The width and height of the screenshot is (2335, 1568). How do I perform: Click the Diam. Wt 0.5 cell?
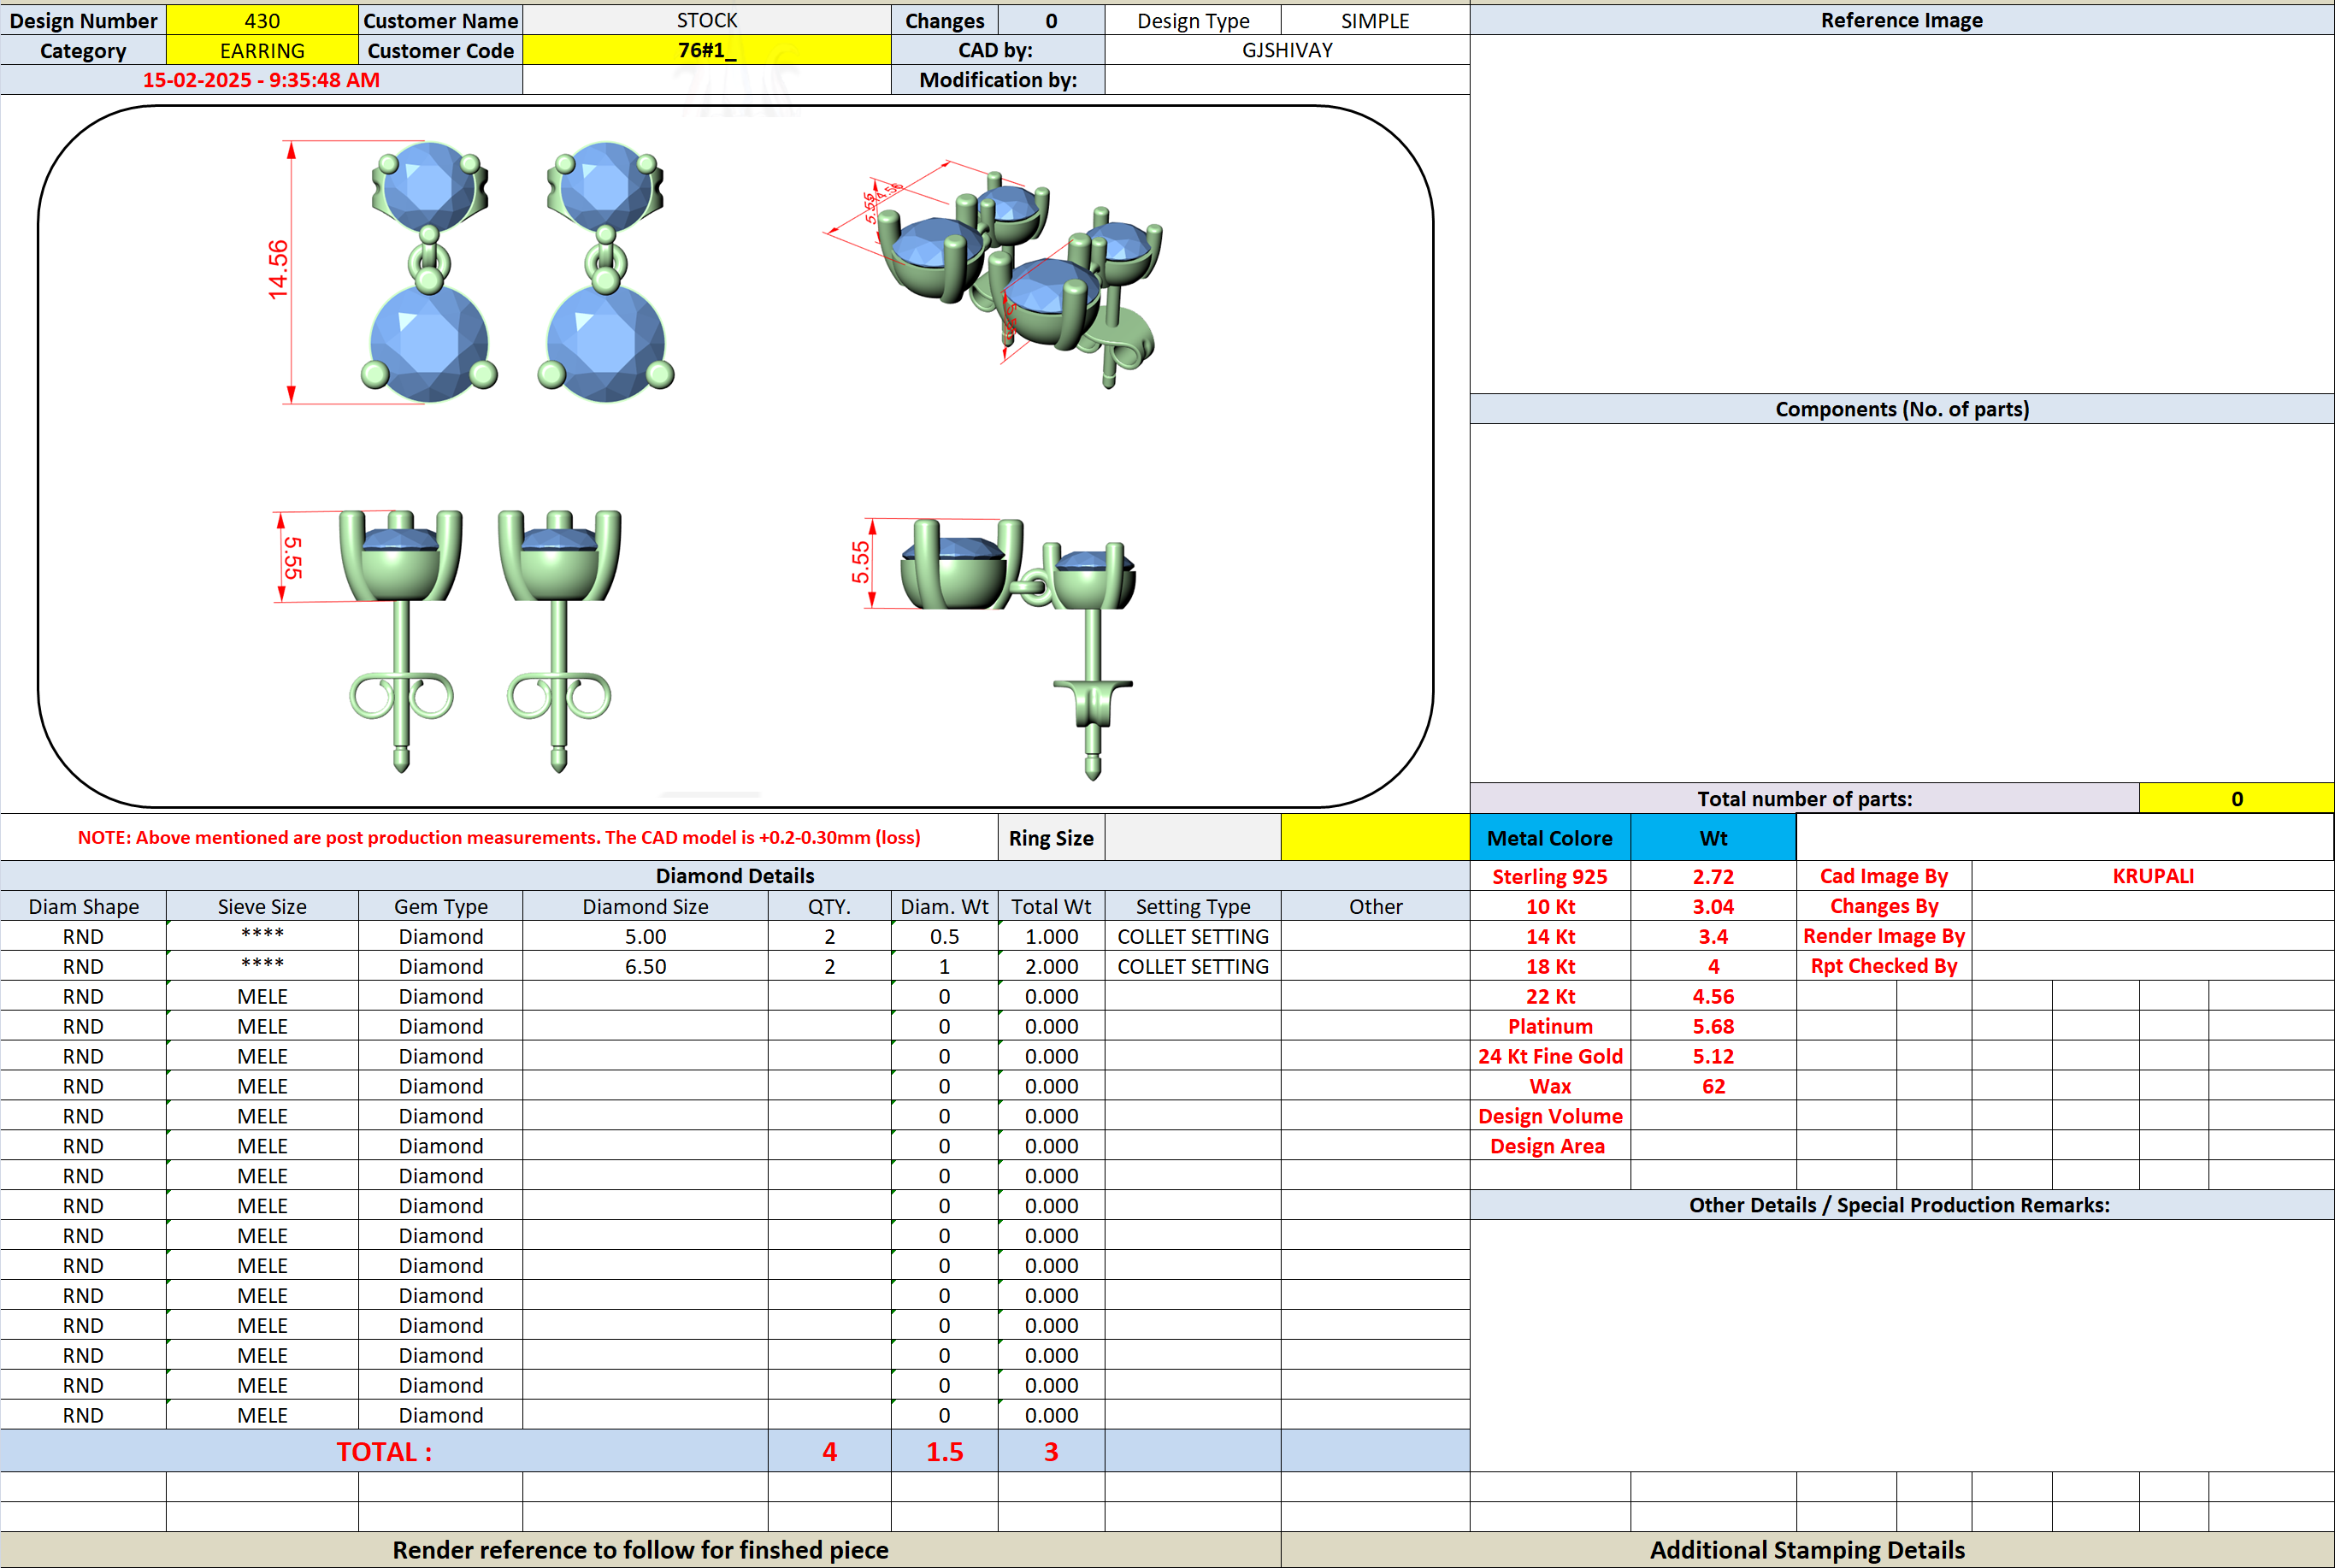(x=944, y=936)
